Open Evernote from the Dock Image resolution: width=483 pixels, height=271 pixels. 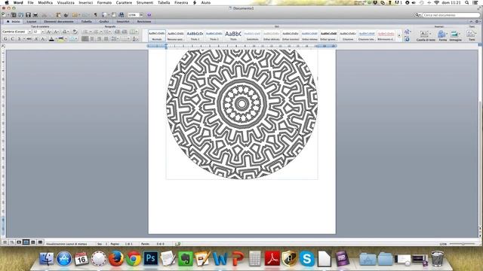186,258
